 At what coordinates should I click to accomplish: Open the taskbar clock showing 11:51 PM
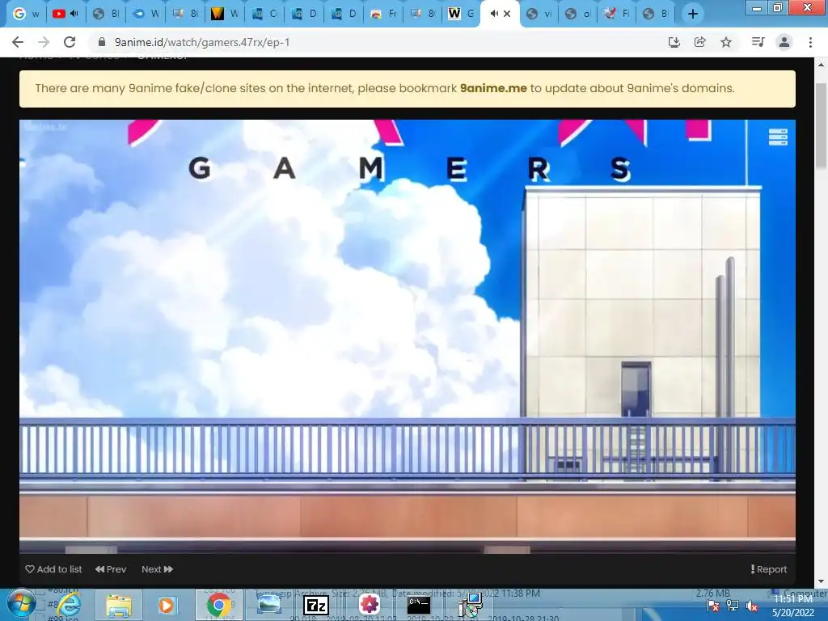793,606
